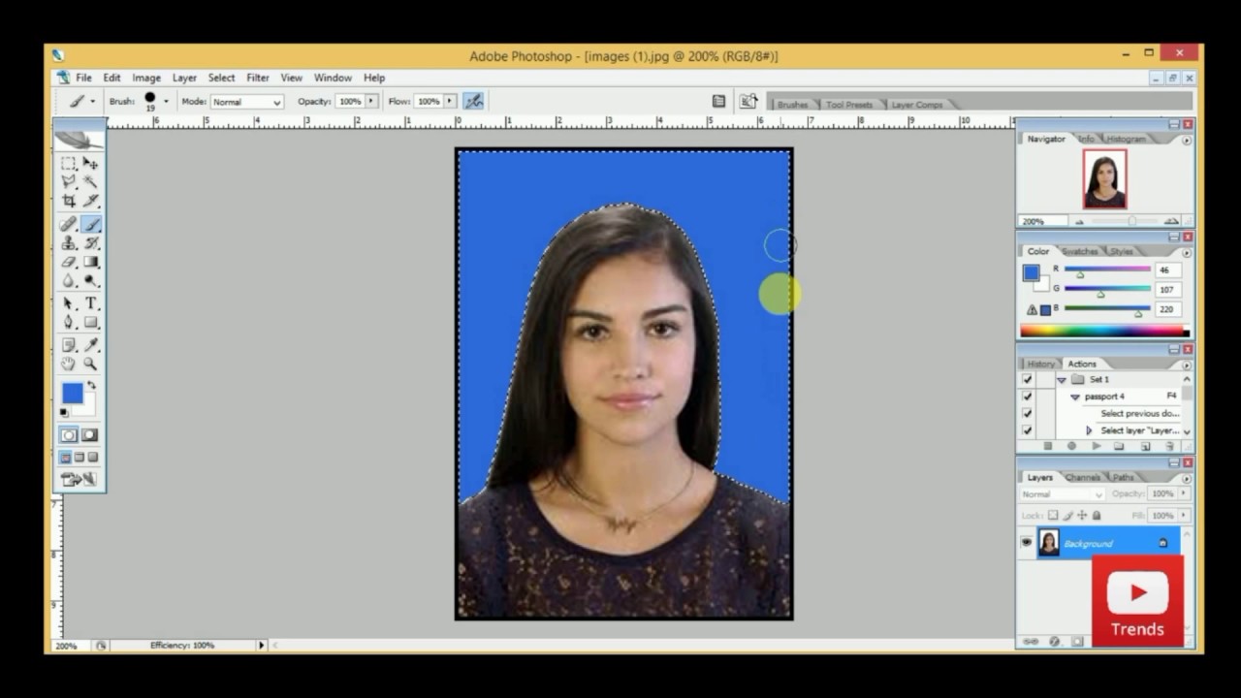Switch to Full Screen mode with menu bar
The image size is (1241, 698).
tap(80, 458)
